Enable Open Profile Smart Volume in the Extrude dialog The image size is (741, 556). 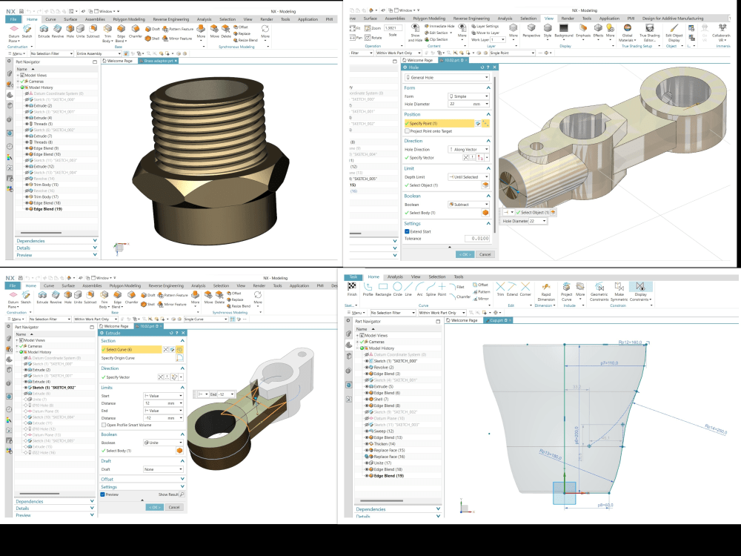pyautogui.click(x=104, y=425)
